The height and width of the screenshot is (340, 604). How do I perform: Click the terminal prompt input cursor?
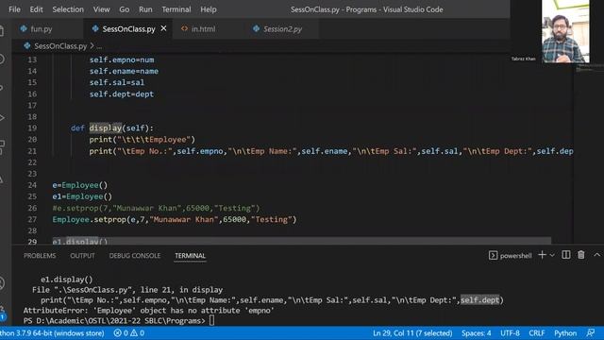[x=211, y=320]
